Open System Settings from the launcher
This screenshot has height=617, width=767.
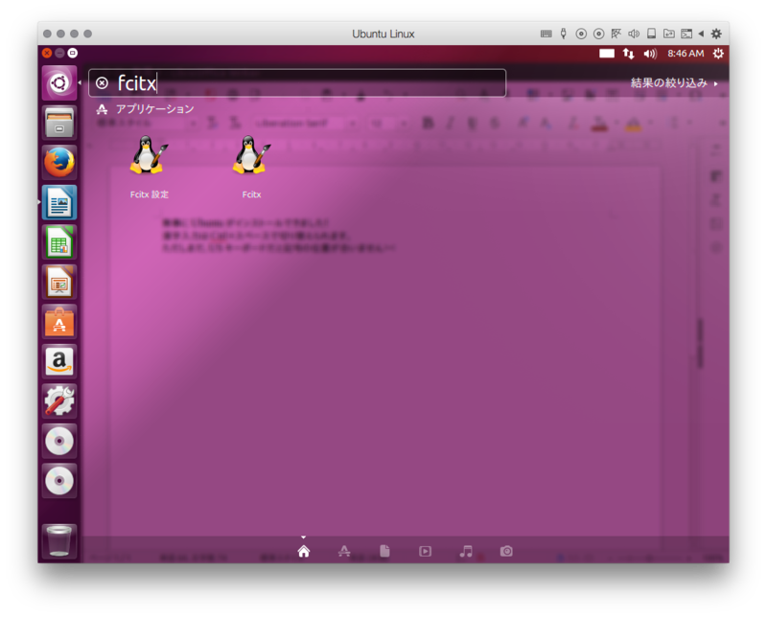pyautogui.click(x=59, y=401)
